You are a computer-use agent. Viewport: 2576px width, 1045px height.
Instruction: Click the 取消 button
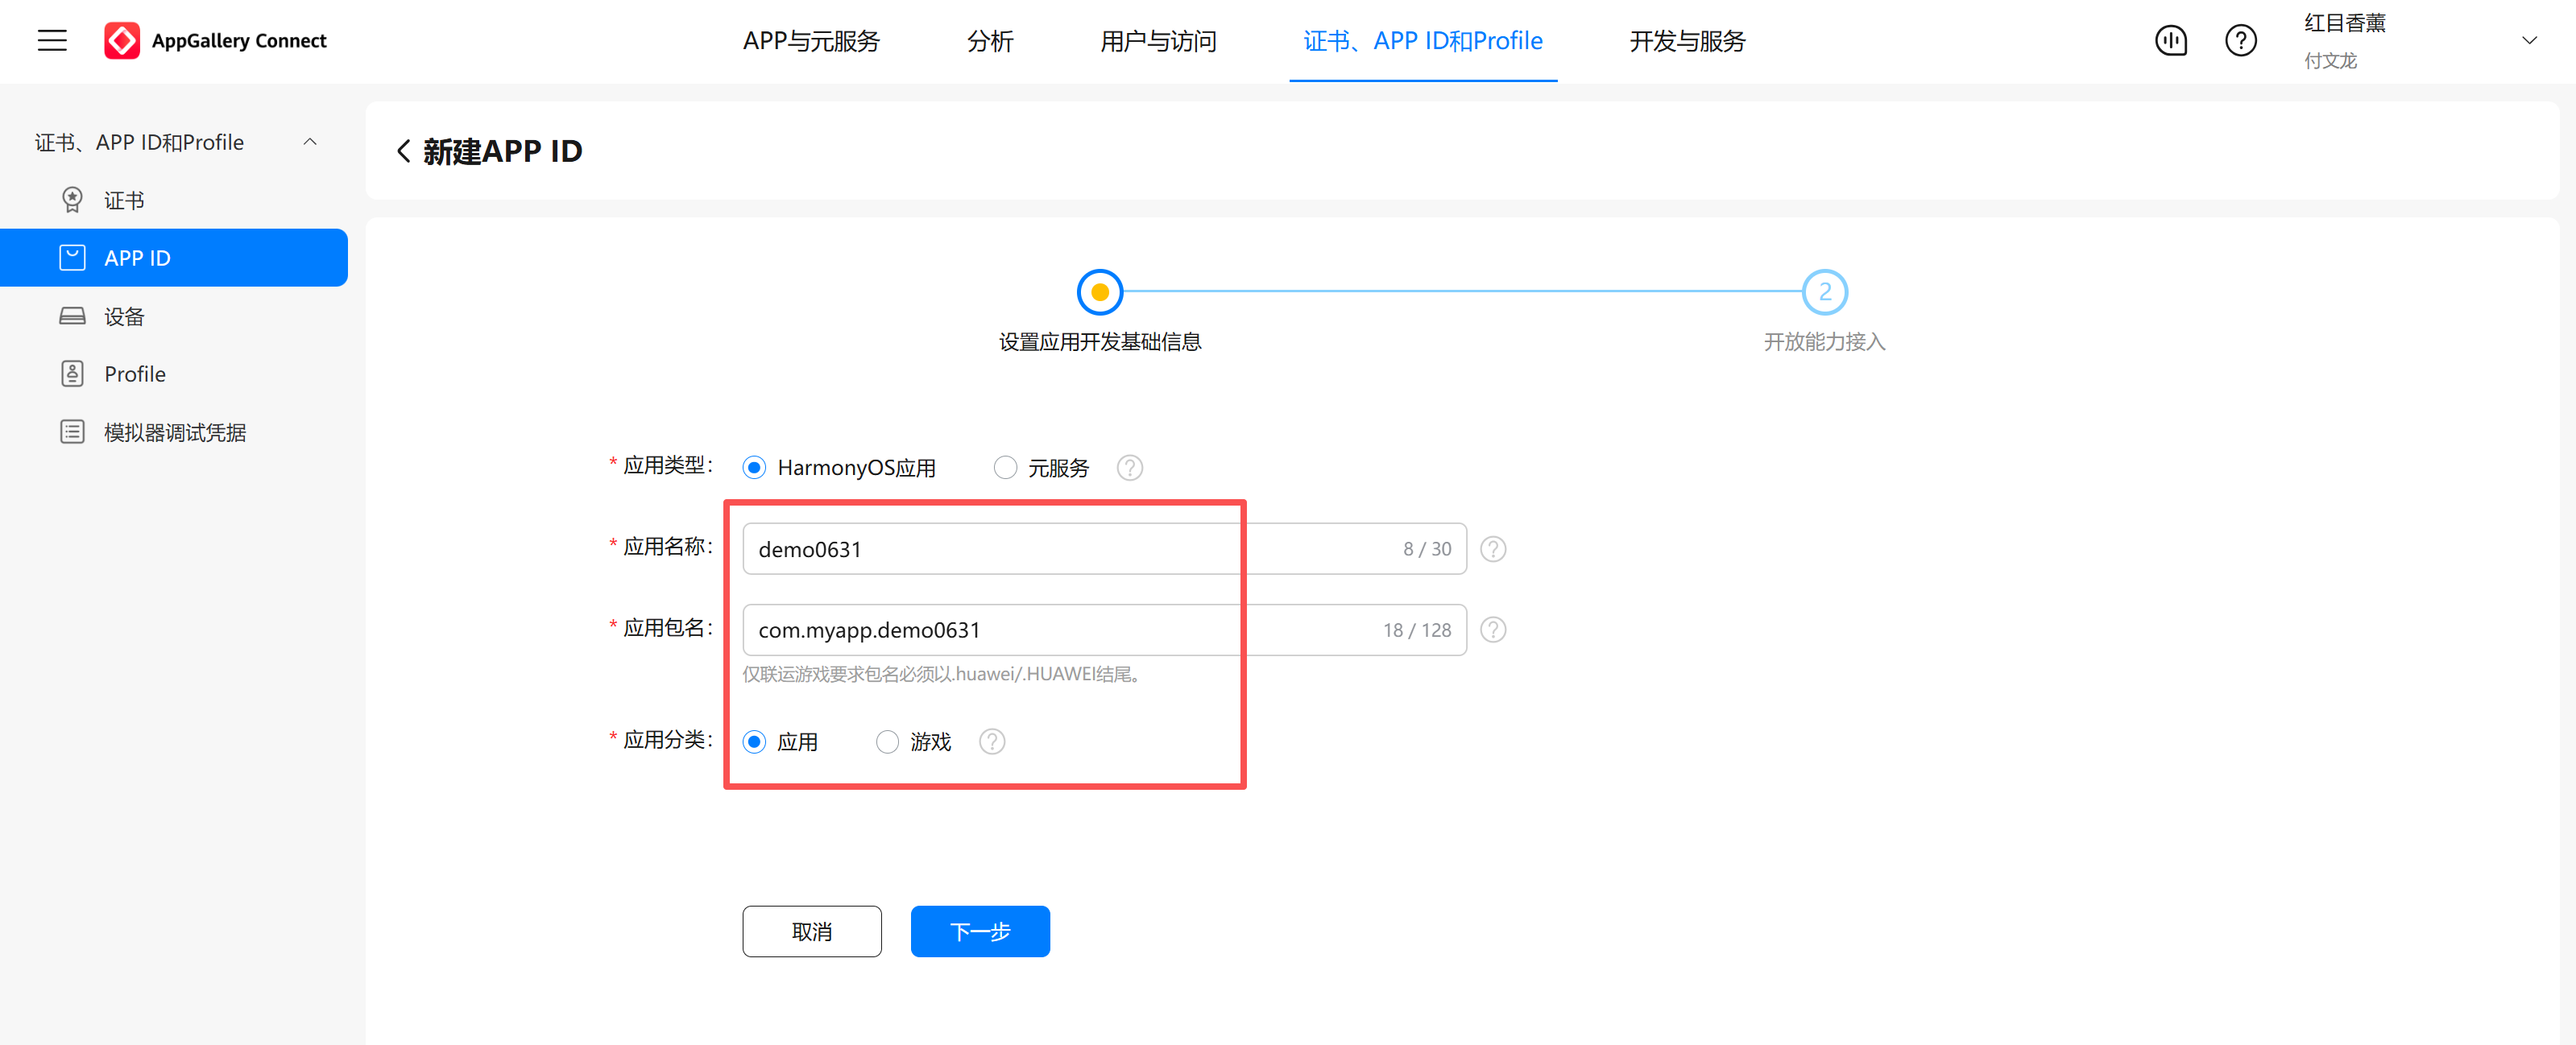tap(811, 931)
